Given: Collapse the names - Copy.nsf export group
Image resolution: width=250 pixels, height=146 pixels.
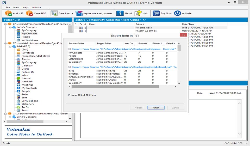Looking at the screenshot, I should 70,49.
